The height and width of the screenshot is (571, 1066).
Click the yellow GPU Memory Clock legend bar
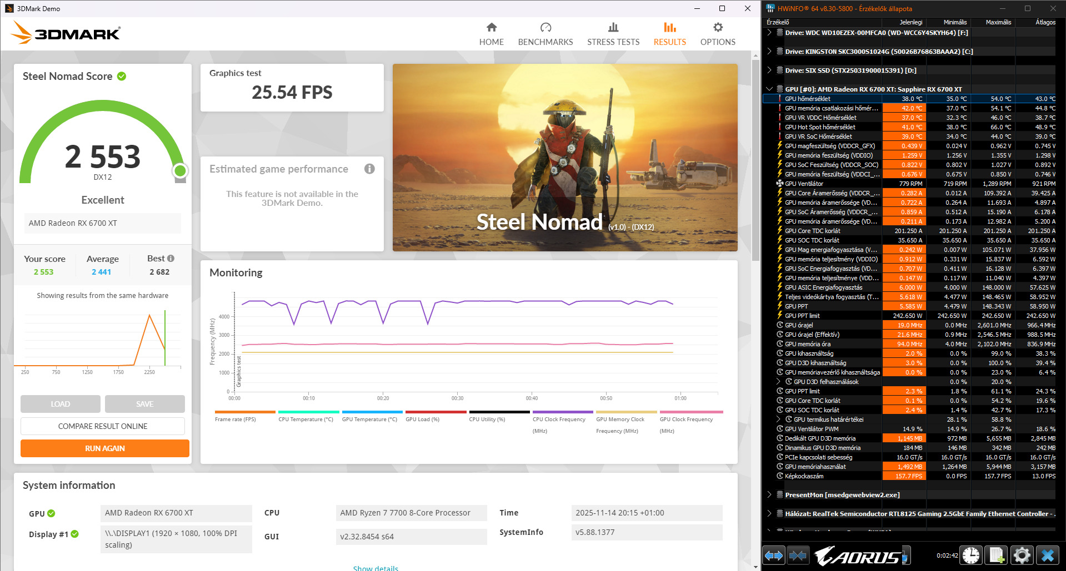coord(626,412)
